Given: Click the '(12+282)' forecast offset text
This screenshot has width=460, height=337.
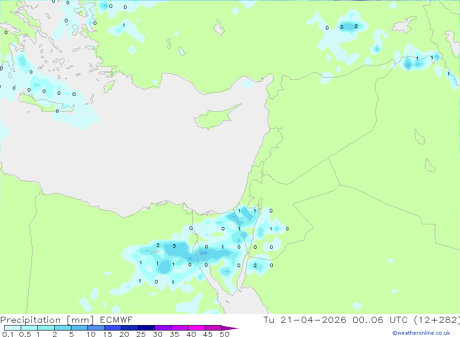Looking at the screenshot, I should click(x=437, y=320).
